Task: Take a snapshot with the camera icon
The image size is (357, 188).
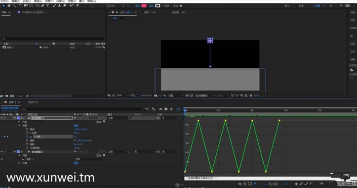Action: (x=156, y=95)
